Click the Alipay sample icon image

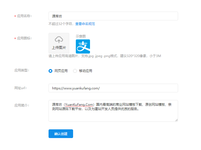point(83,46)
